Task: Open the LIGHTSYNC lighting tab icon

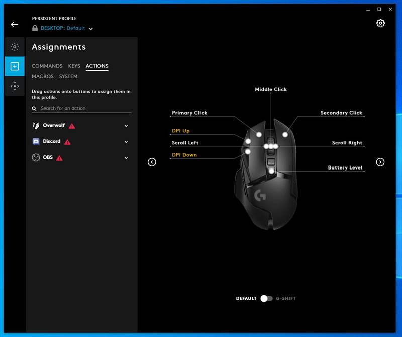Action: (x=15, y=47)
